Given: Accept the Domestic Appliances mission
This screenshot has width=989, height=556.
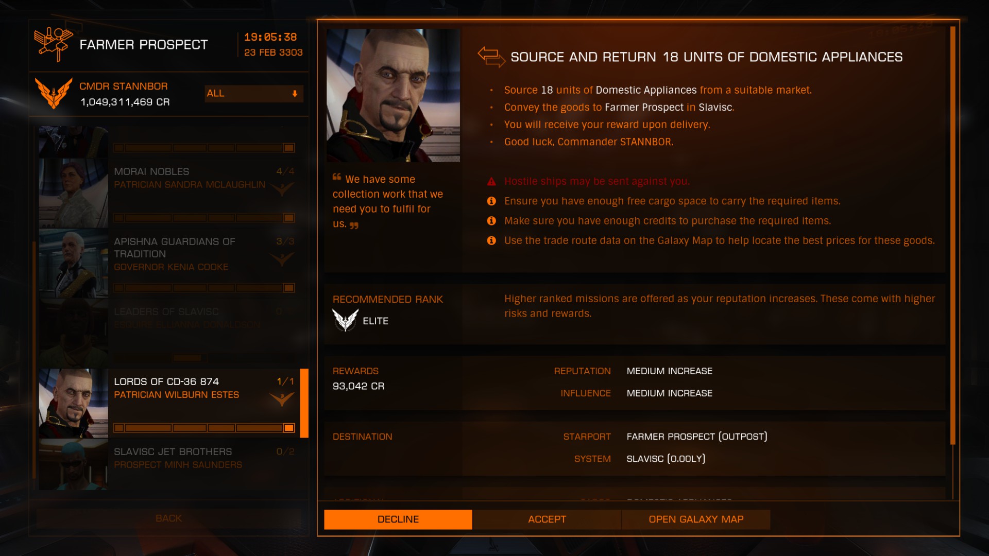Looking at the screenshot, I should click(x=547, y=519).
